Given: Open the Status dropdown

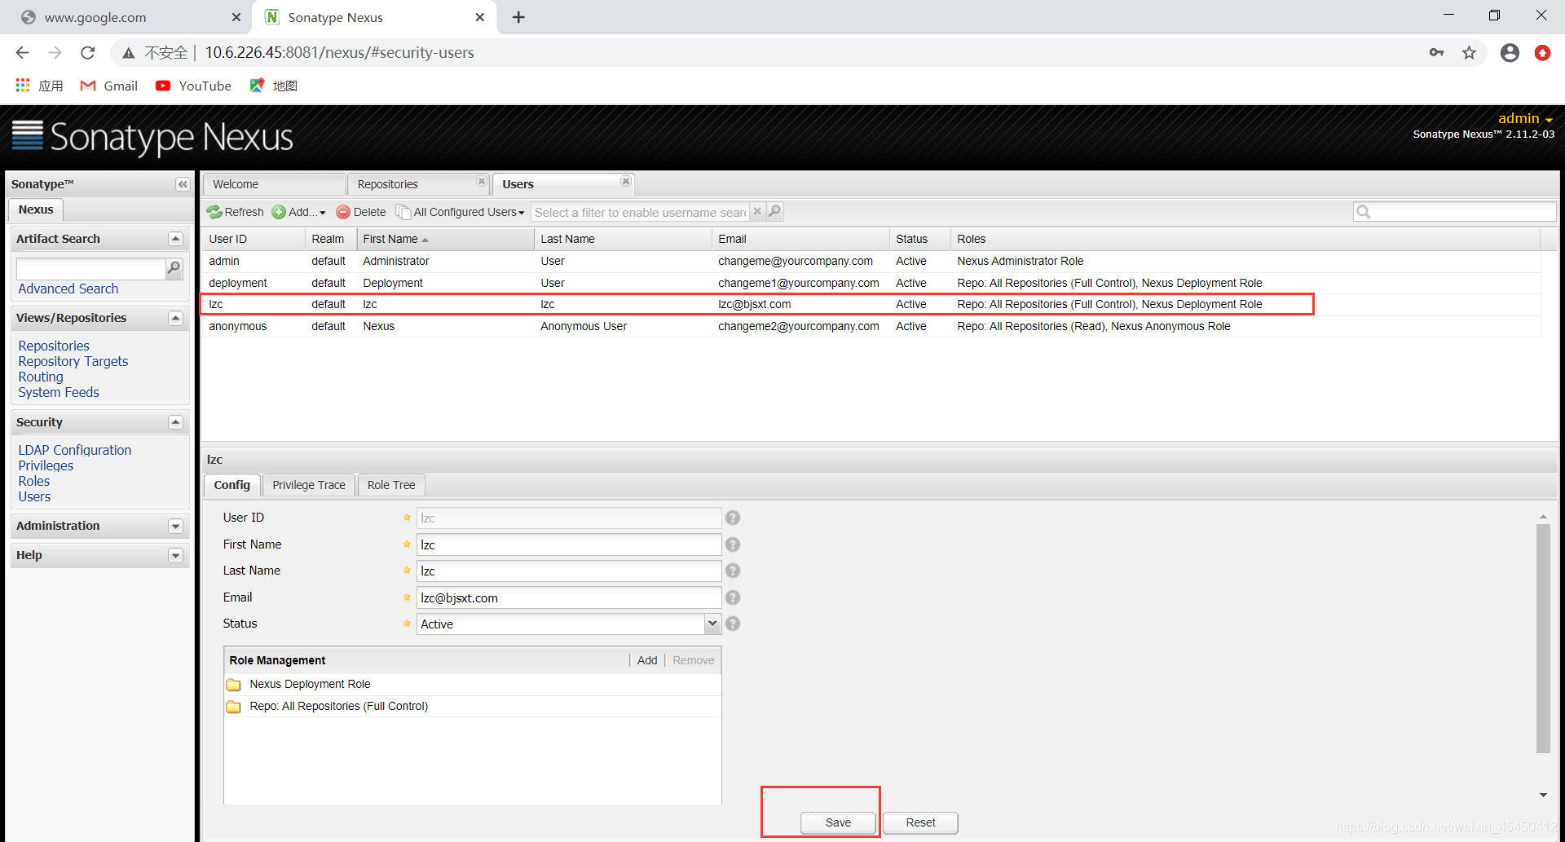Looking at the screenshot, I should click(x=712, y=624).
